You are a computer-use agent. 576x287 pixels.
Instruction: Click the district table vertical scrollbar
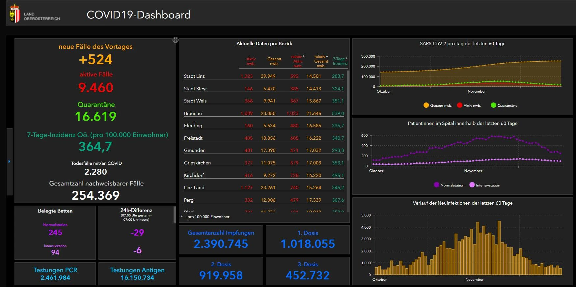tap(348, 115)
